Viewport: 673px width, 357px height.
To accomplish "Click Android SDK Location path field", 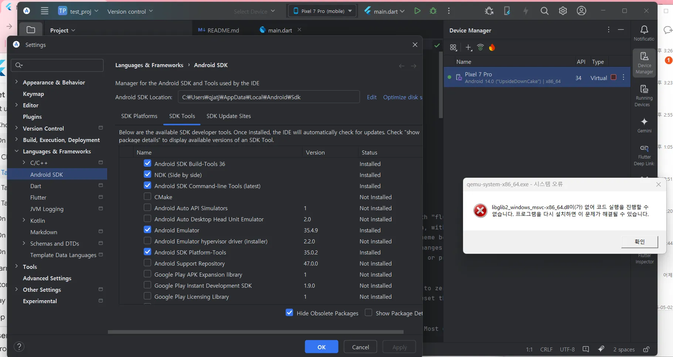I will click(269, 97).
